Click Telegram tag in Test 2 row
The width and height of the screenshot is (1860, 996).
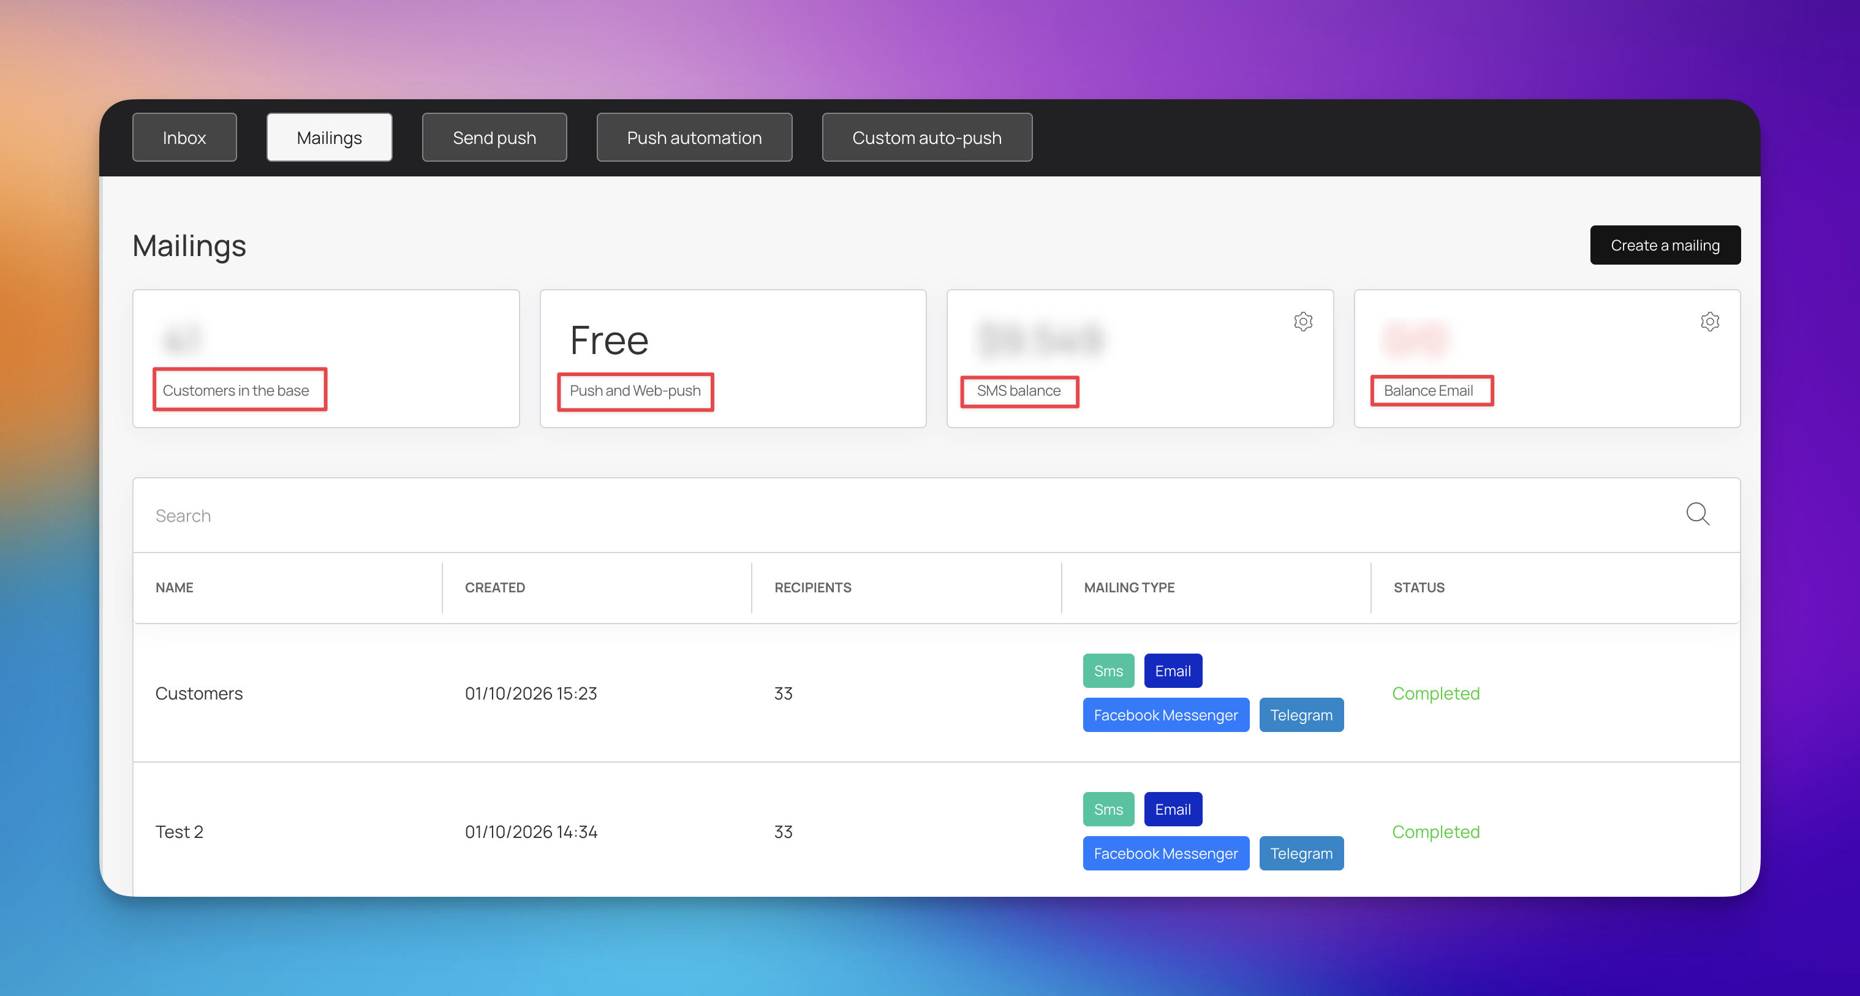point(1301,853)
